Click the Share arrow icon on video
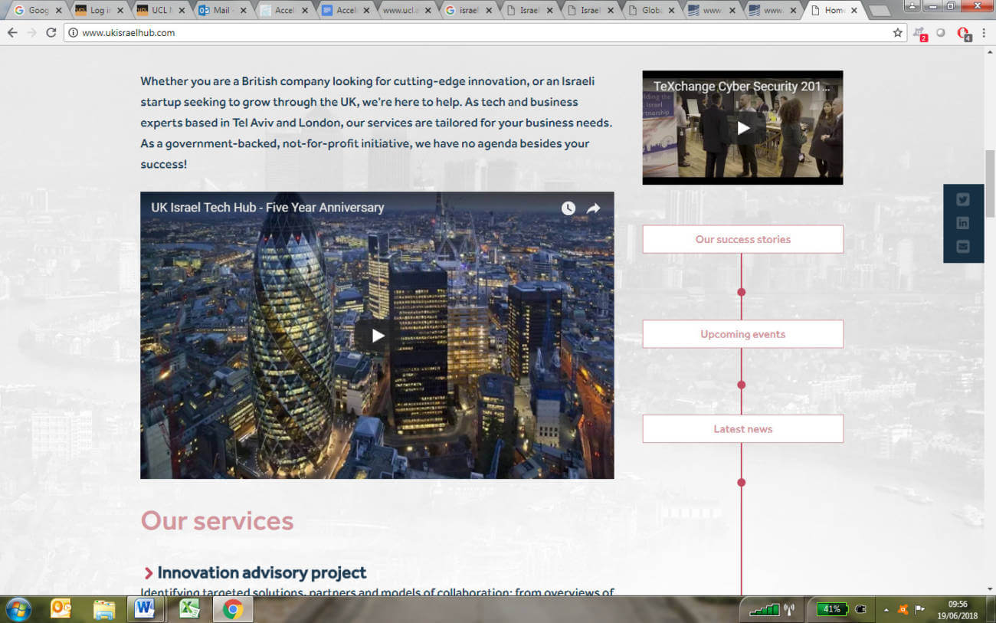Image resolution: width=996 pixels, height=623 pixels. pyautogui.click(x=594, y=208)
